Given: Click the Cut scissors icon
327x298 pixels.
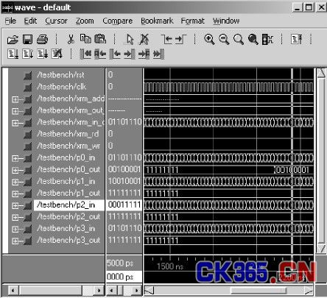Looking at the screenshot, I should click(71, 39).
